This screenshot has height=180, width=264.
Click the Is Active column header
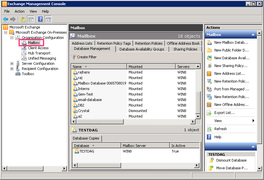coord(184,146)
